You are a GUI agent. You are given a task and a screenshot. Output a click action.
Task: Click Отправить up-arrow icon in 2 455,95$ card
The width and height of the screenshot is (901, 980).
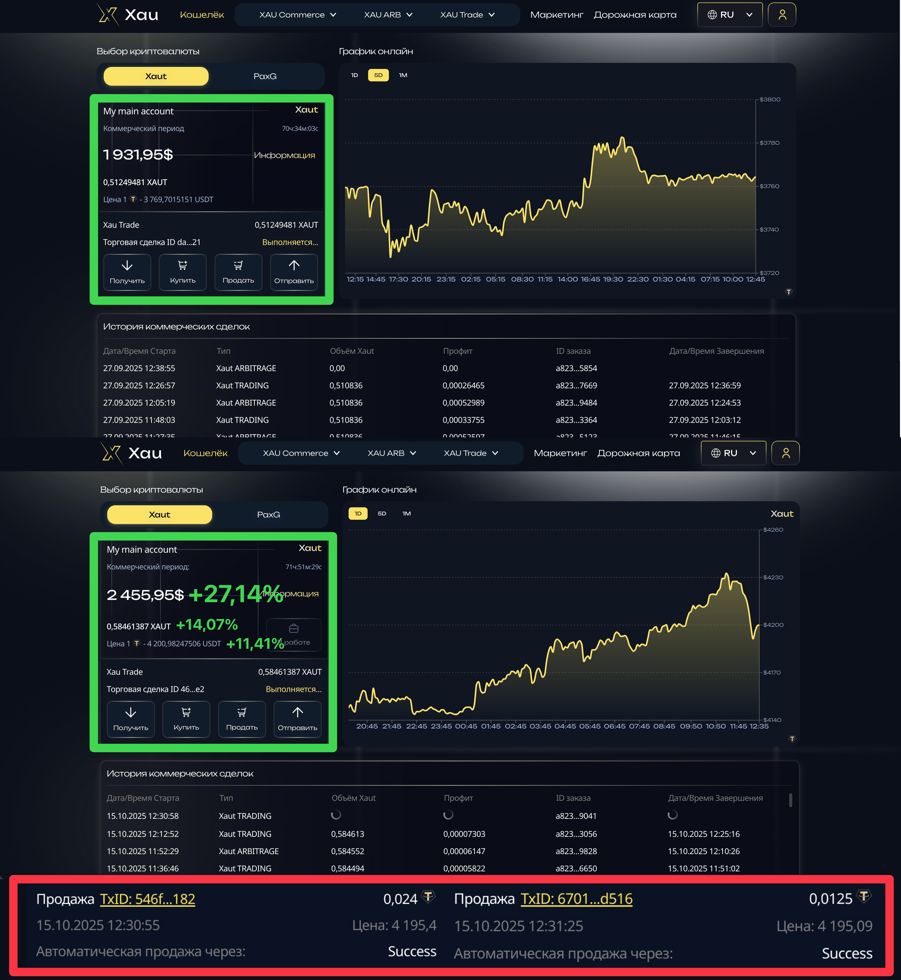(297, 712)
